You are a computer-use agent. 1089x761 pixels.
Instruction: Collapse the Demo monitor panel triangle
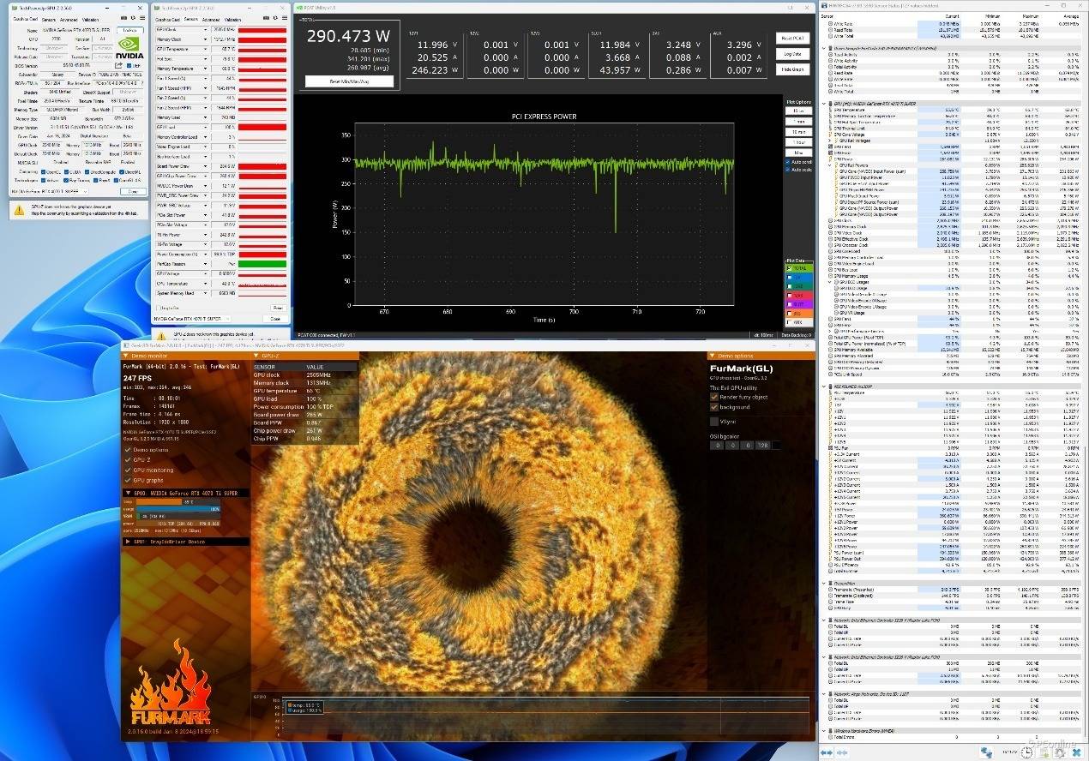(126, 355)
